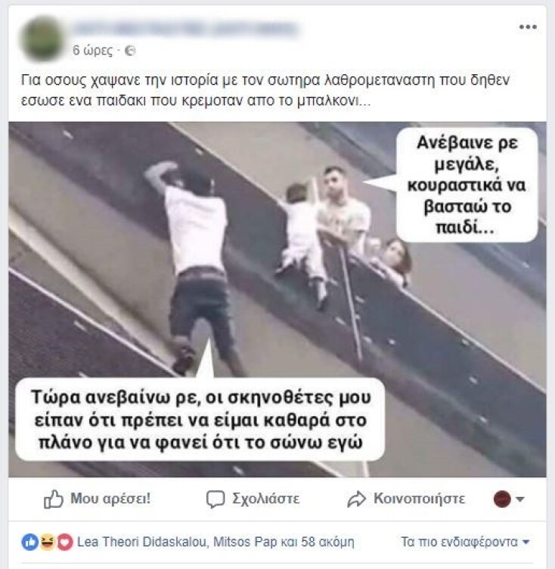This screenshot has width=555, height=569.
Task: Click the '6 ώρες' post timestamp
Action: point(93,50)
